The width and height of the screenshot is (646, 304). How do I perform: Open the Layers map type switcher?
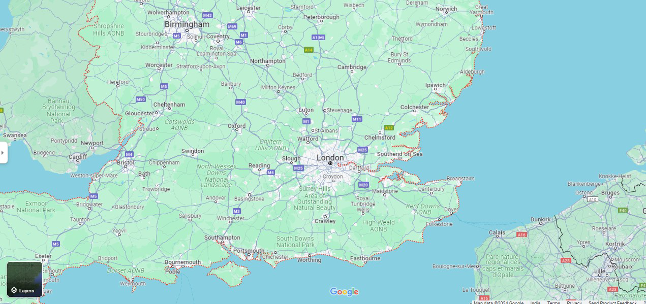tap(24, 279)
